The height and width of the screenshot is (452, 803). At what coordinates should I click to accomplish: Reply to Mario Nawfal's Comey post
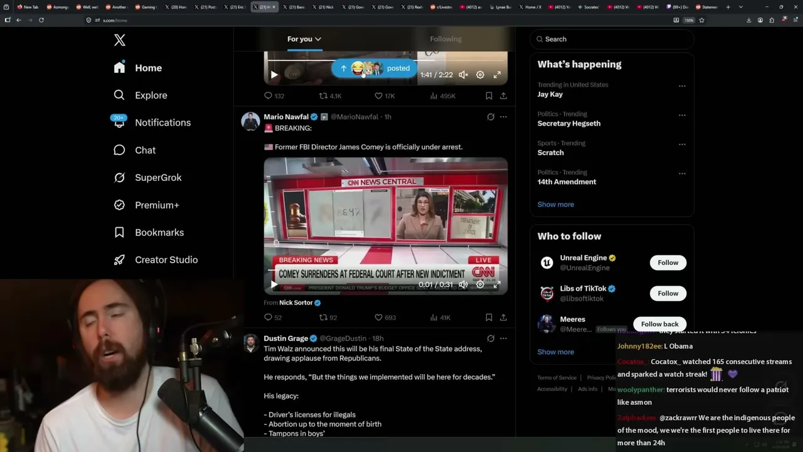268,318
